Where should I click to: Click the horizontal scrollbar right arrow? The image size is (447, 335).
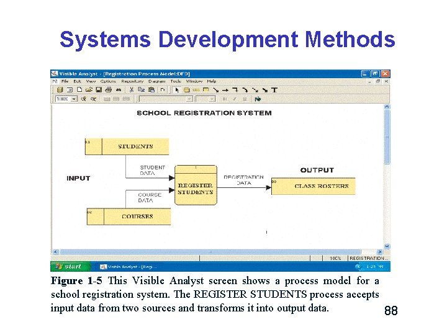pyautogui.click(x=379, y=251)
